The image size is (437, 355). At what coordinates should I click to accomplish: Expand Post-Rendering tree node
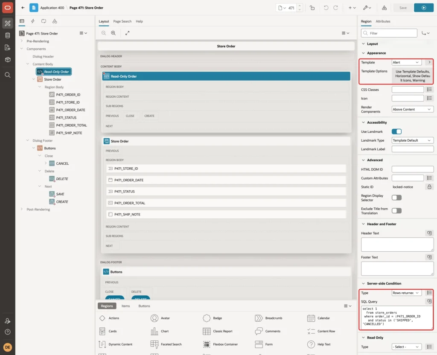click(22, 209)
